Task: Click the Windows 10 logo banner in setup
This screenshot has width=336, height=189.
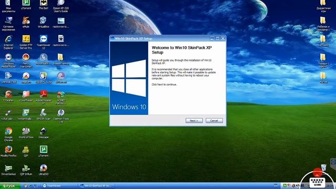Action: [x=129, y=78]
